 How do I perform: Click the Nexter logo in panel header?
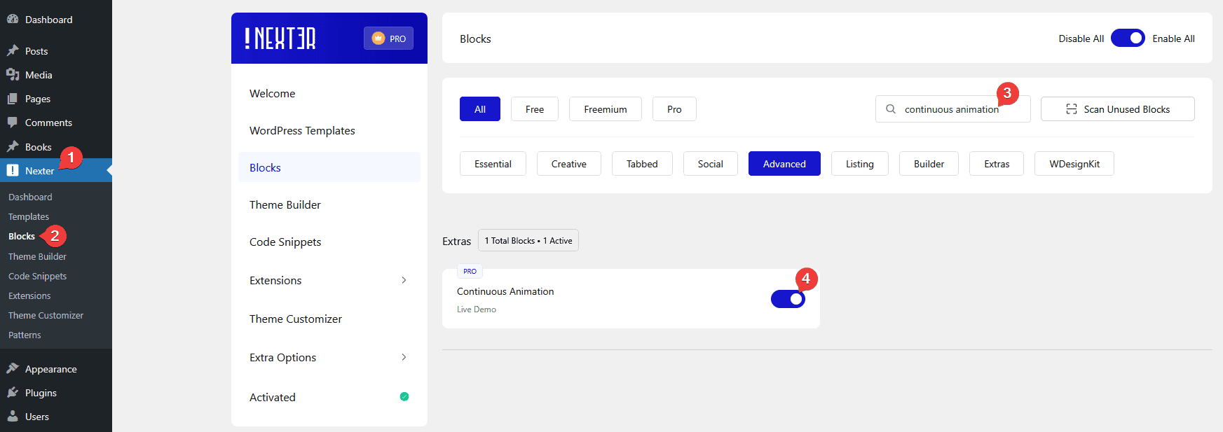280,39
